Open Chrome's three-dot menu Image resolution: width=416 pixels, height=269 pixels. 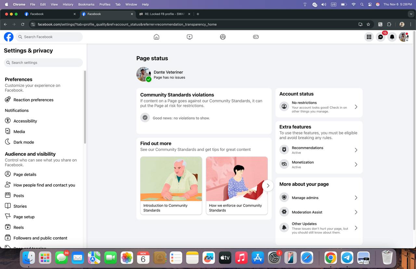pos(410,24)
